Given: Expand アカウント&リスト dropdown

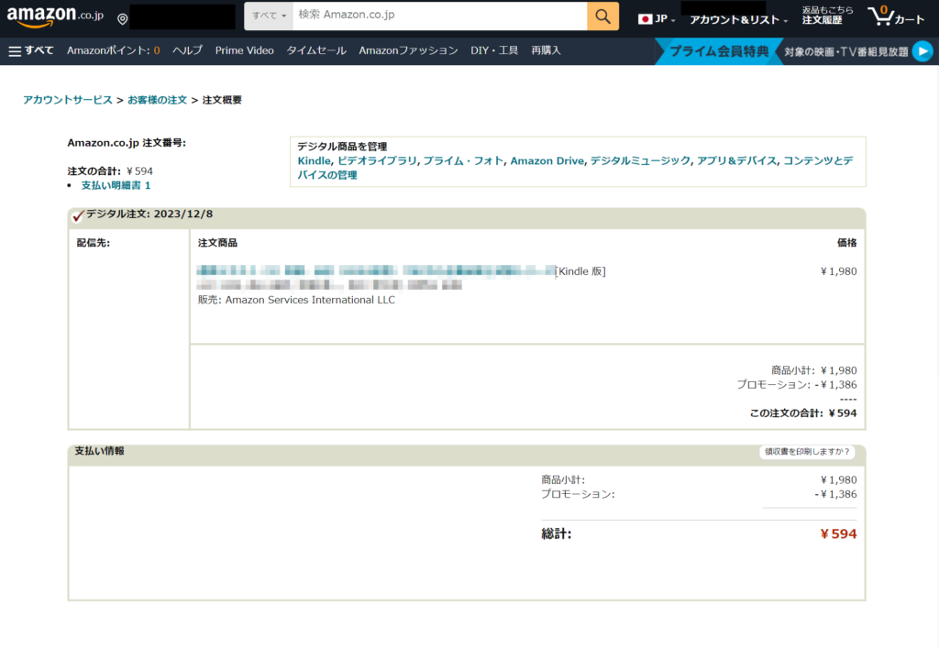Looking at the screenshot, I should click(738, 20).
